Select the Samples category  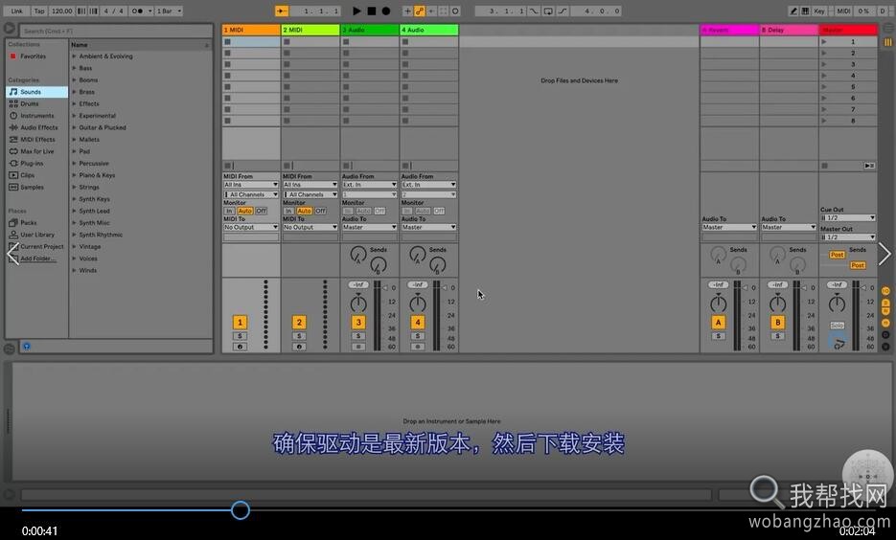pos(32,188)
